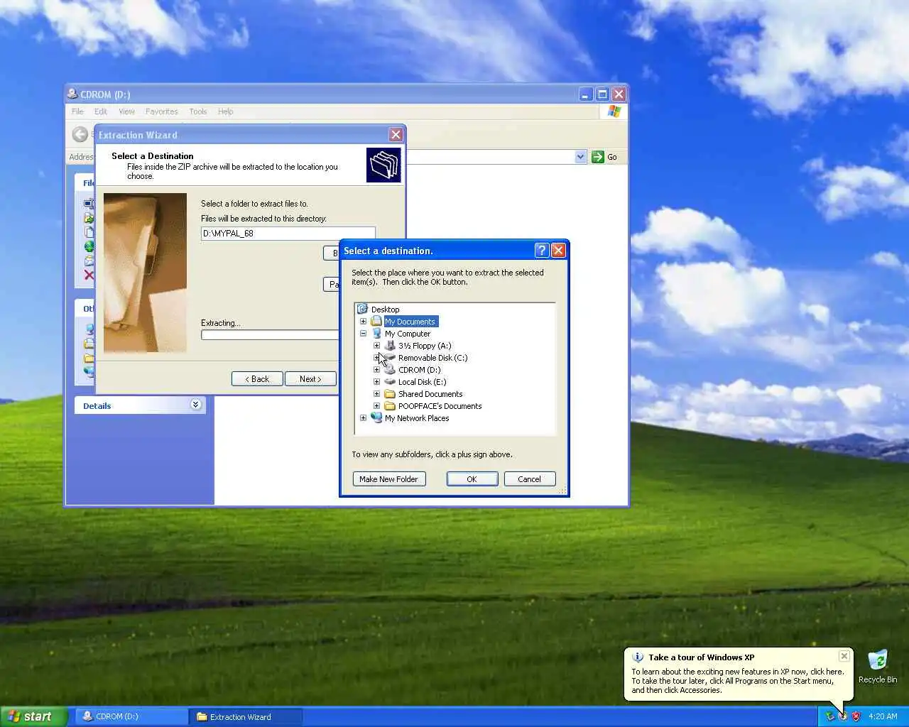Select the My Documents tree label
The width and height of the screenshot is (909, 727).
point(410,321)
